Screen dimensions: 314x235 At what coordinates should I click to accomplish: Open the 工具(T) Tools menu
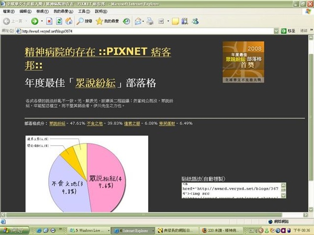pos(84,11)
